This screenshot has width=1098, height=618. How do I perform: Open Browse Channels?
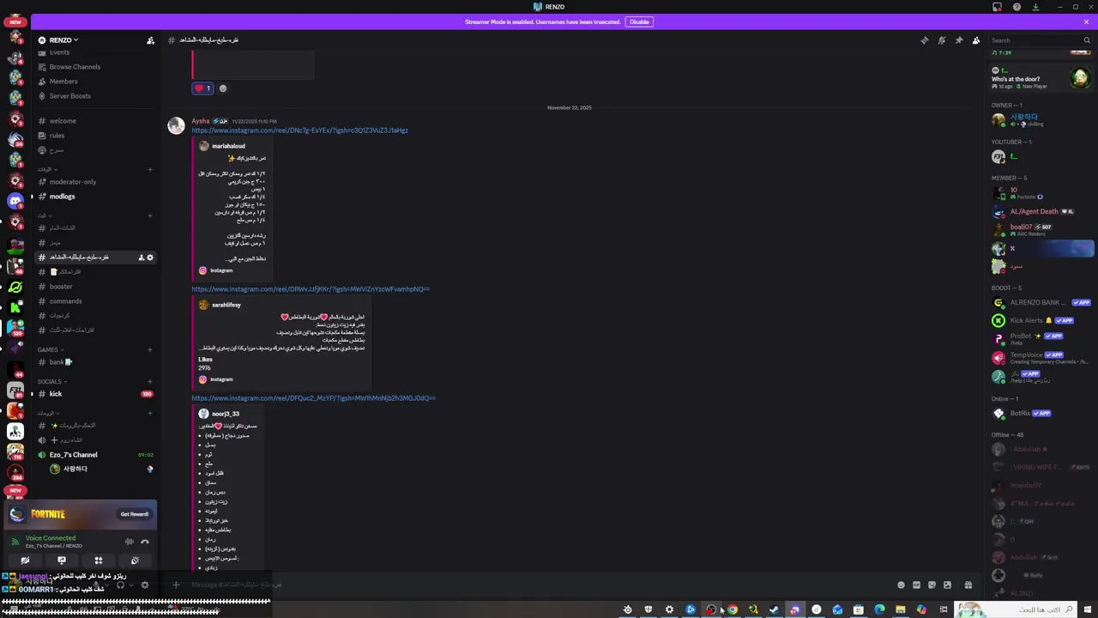(75, 67)
